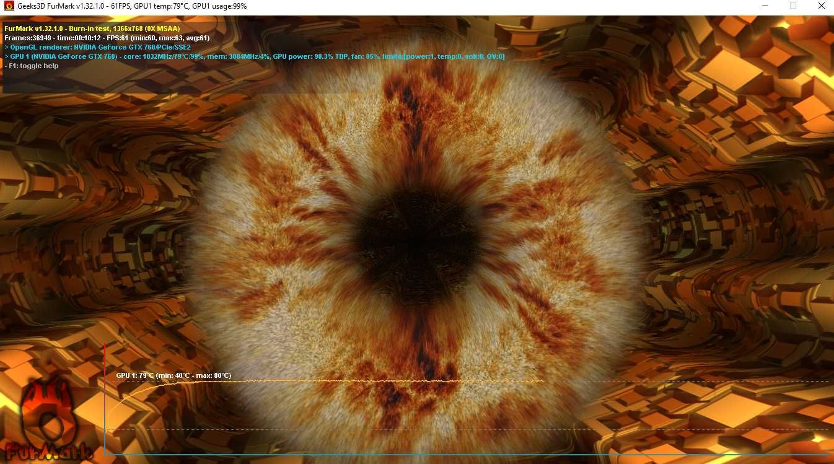Click the 'GPU 1: 79°C (min: 40°C - max: 80°C)' label
Screen dimensions: 834x464
pyautogui.click(x=173, y=375)
